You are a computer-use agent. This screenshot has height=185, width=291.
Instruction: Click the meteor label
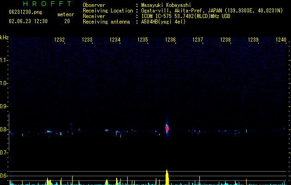[x=66, y=14]
